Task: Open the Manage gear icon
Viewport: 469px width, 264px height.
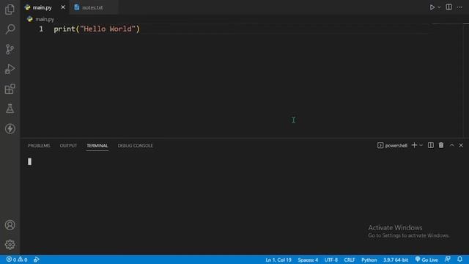Action: point(10,244)
